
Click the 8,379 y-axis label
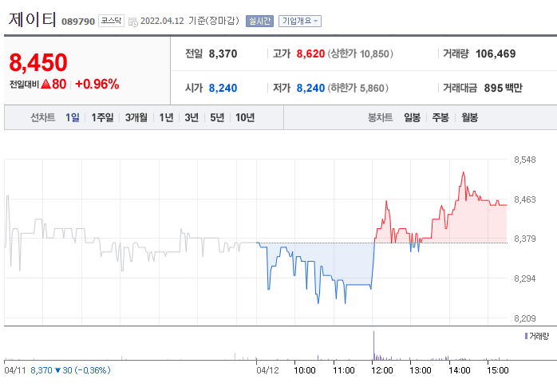(x=524, y=239)
